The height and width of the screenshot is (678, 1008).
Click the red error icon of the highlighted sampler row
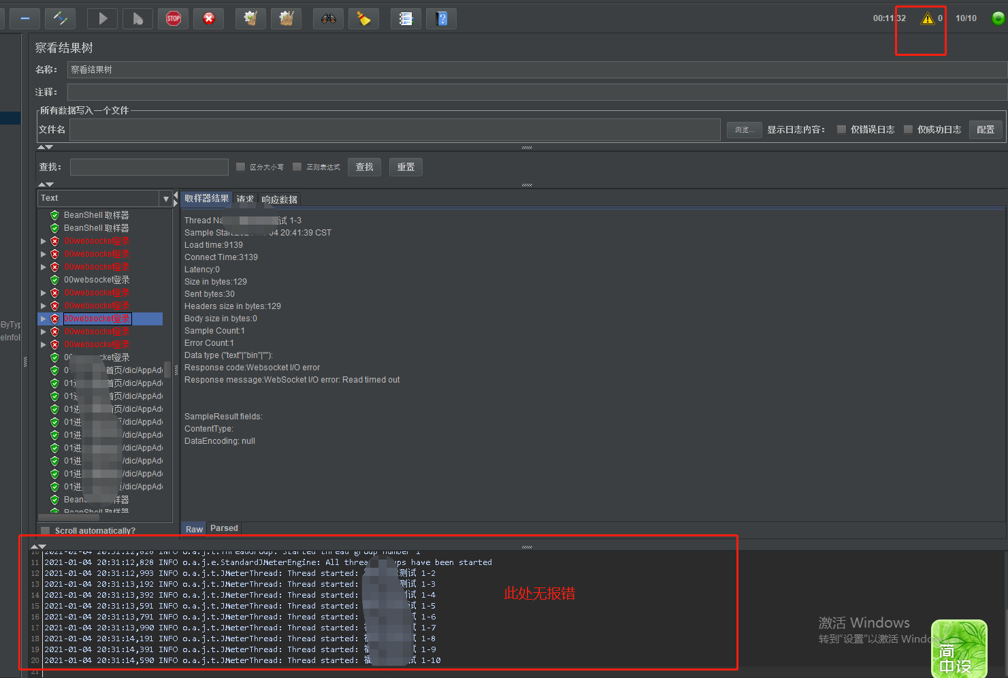(54, 319)
